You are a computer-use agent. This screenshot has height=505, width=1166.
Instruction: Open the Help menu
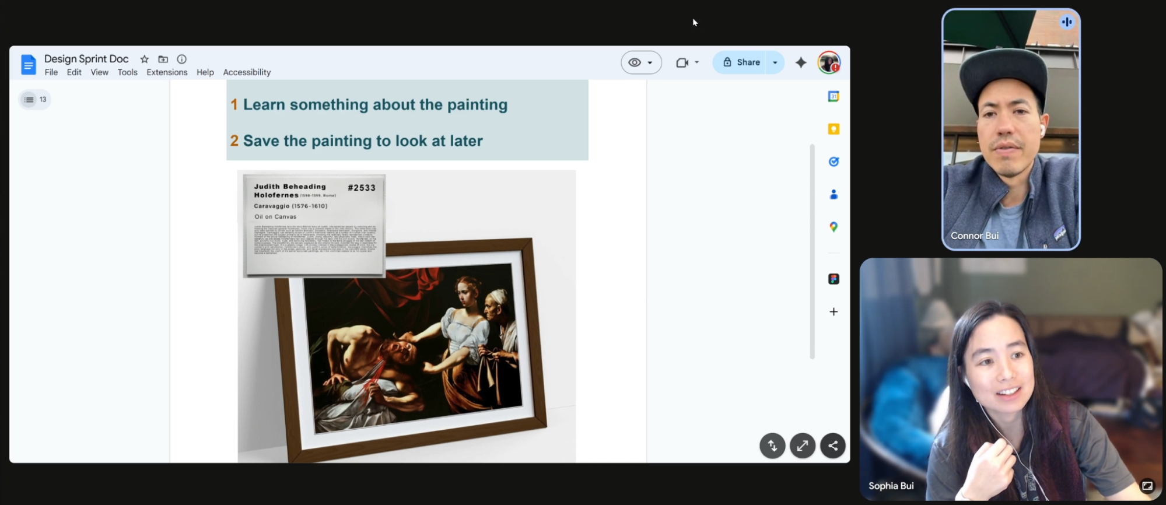[x=205, y=72]
